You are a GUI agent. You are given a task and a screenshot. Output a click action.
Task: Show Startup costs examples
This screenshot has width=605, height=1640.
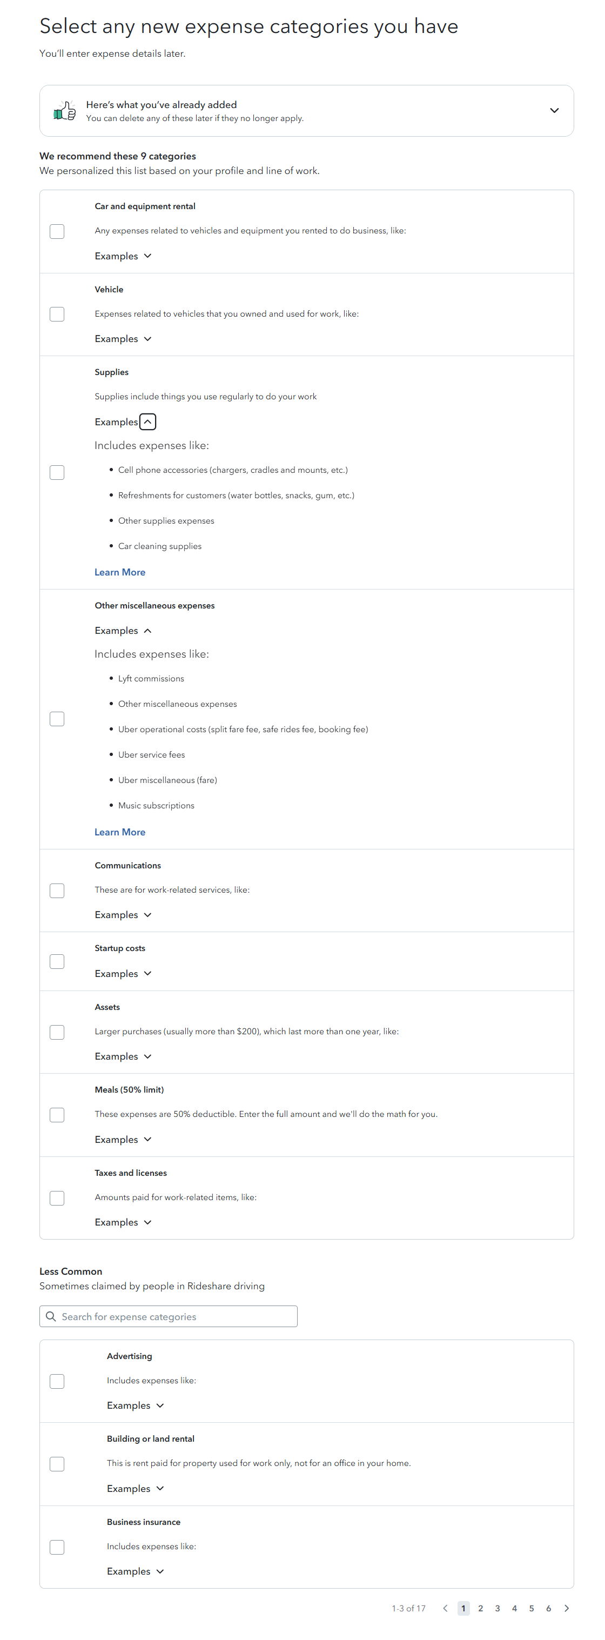(147, 973)
